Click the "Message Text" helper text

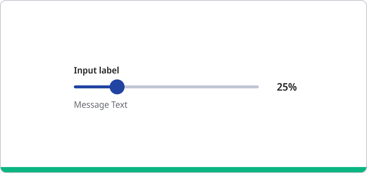point(101,105)
